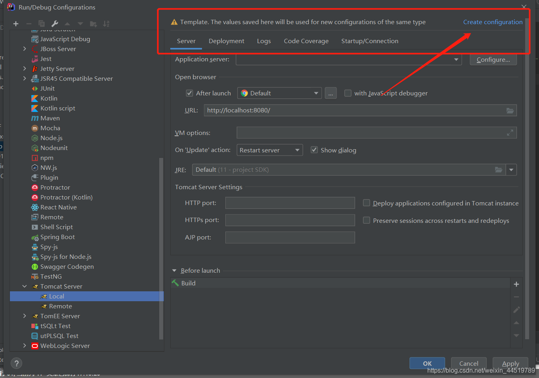Open the Default browser dropdown
This screenshot has width=539, height=378.
click(279, 93)
